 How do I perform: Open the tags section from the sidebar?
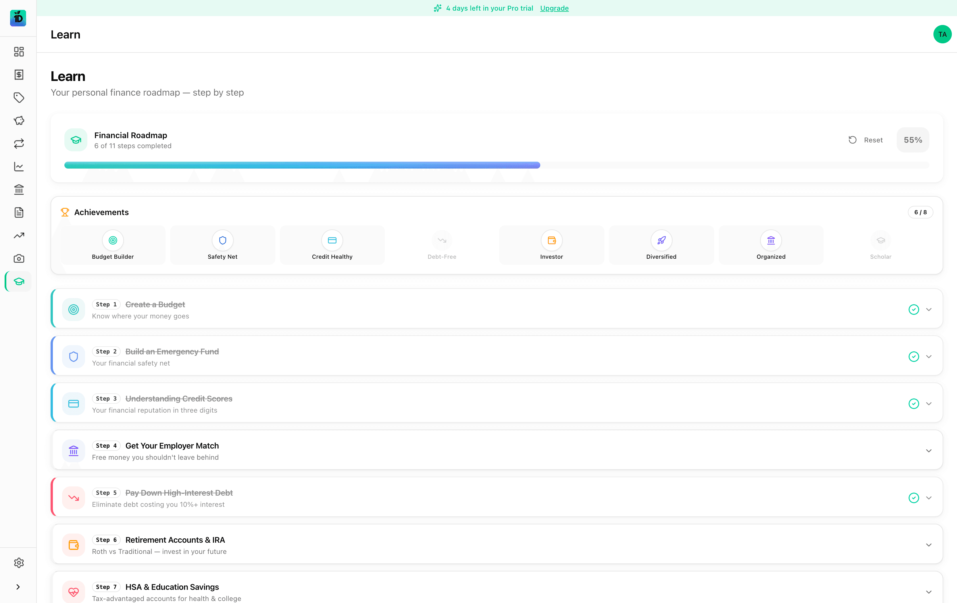[x=18, y=98]
